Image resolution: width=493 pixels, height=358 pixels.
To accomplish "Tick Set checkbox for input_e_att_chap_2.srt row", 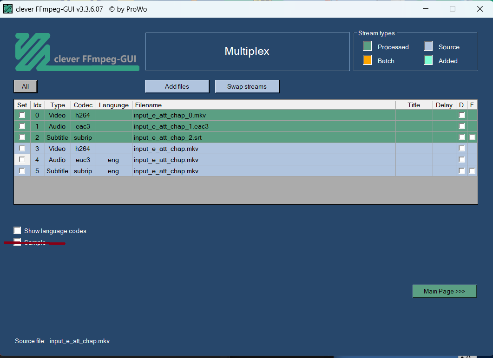I will pos(22,137).
